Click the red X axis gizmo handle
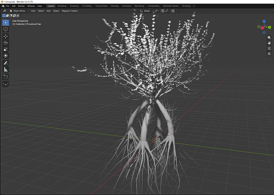Viewport: 274px width, 195px height. tap(262, 28)
